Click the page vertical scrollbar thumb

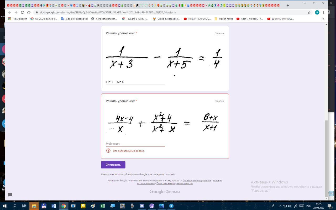pyautogui.click(x=326, y=158)
